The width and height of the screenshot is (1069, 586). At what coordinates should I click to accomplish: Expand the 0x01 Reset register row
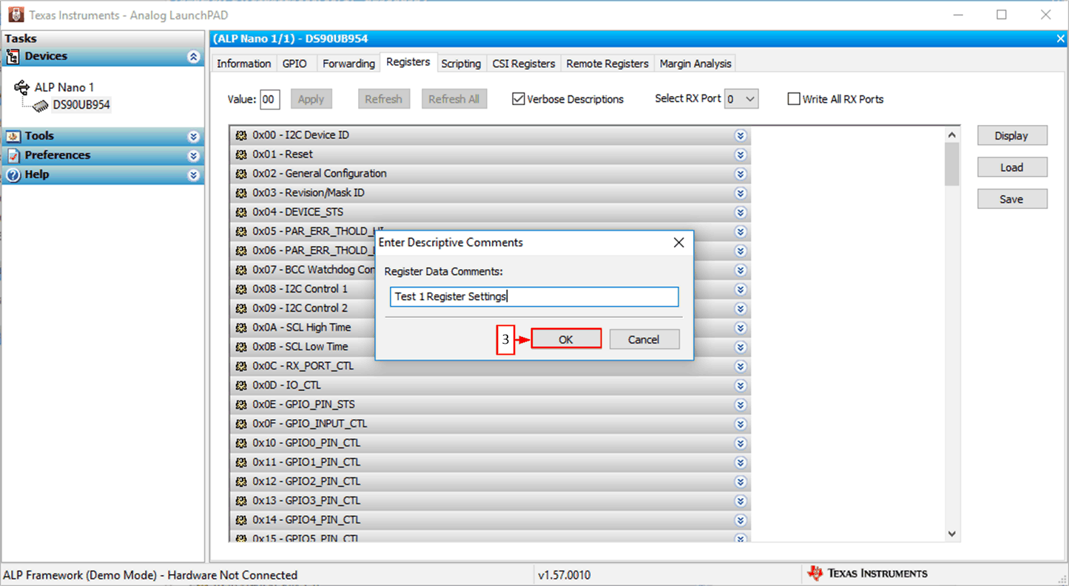[740, 154]
